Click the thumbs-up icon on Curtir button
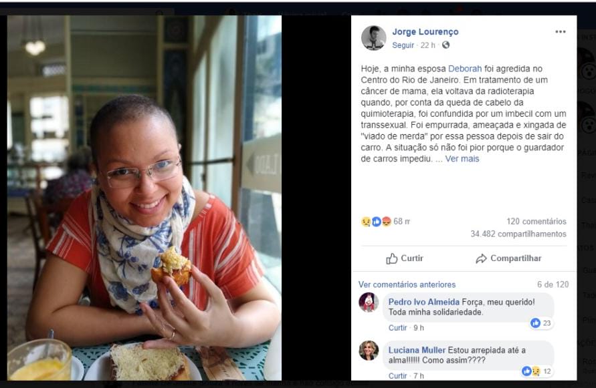 [392, 258]
